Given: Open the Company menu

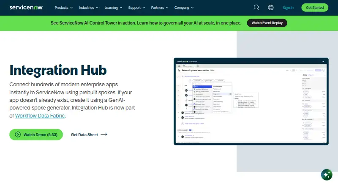Looking at the screenshot, I should click(x=184, y=8).
